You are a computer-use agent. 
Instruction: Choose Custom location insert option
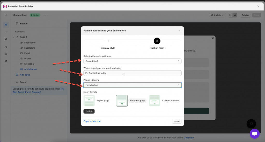pyautogui.click(x=154, y=101)
